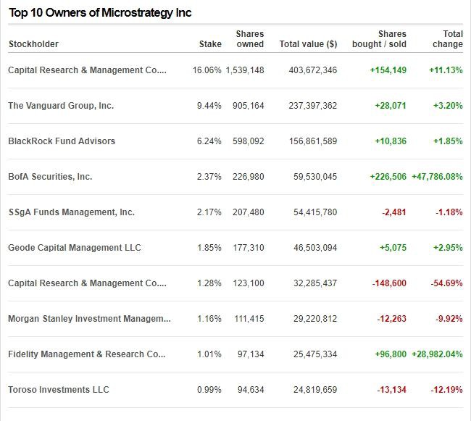Open Geode Capital Management LLC entry
471x421 pixels.
(75, 248)
